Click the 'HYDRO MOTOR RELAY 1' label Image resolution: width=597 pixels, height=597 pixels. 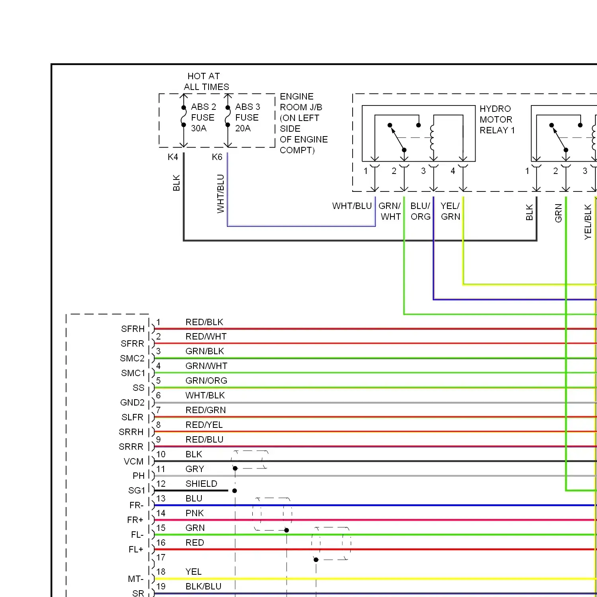tap(497, 119)
